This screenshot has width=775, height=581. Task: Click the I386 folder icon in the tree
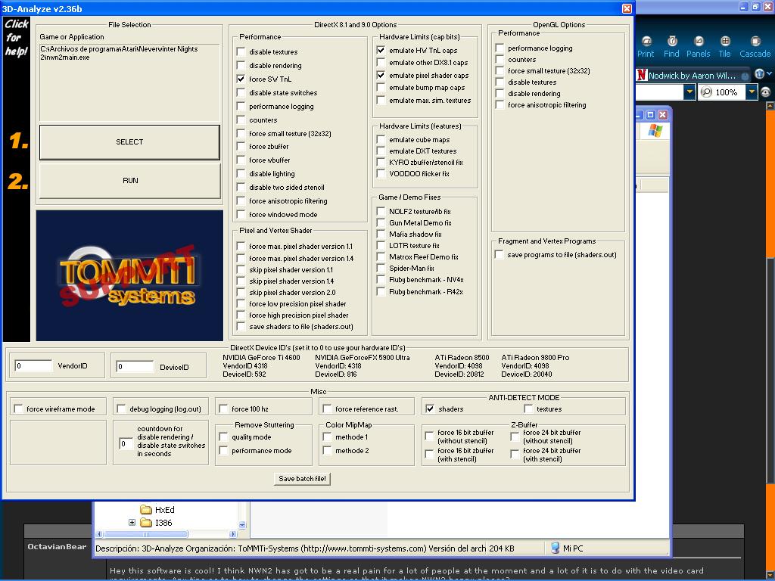(x=146, y=522)
